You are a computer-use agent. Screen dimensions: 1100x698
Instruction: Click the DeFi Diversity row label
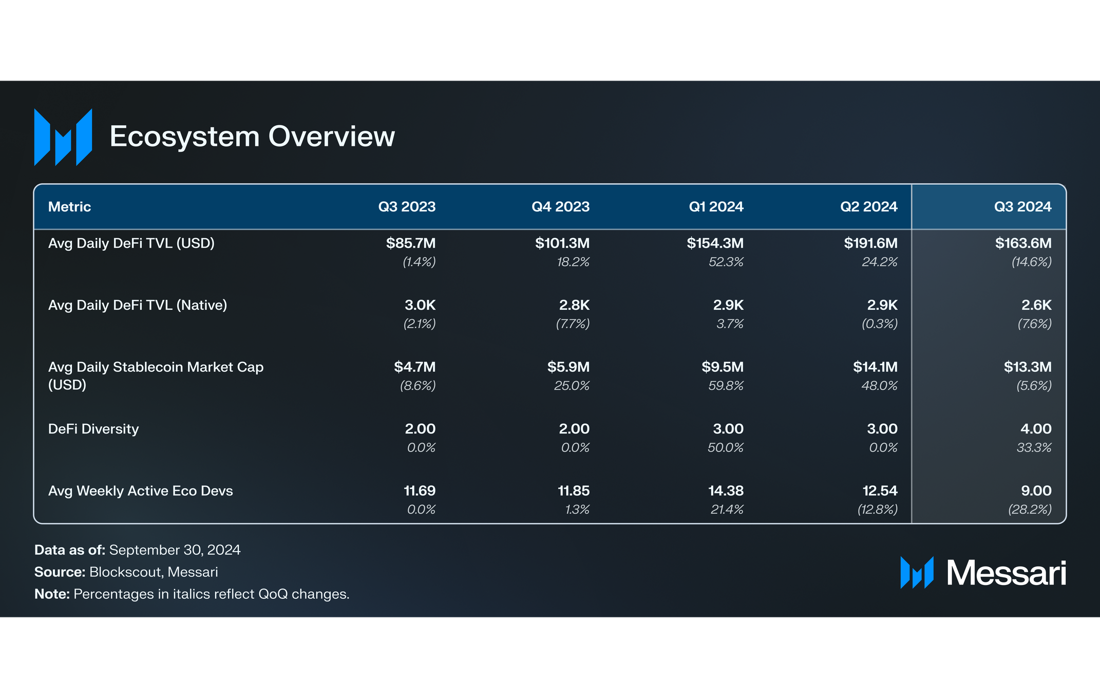coord(93,429)
